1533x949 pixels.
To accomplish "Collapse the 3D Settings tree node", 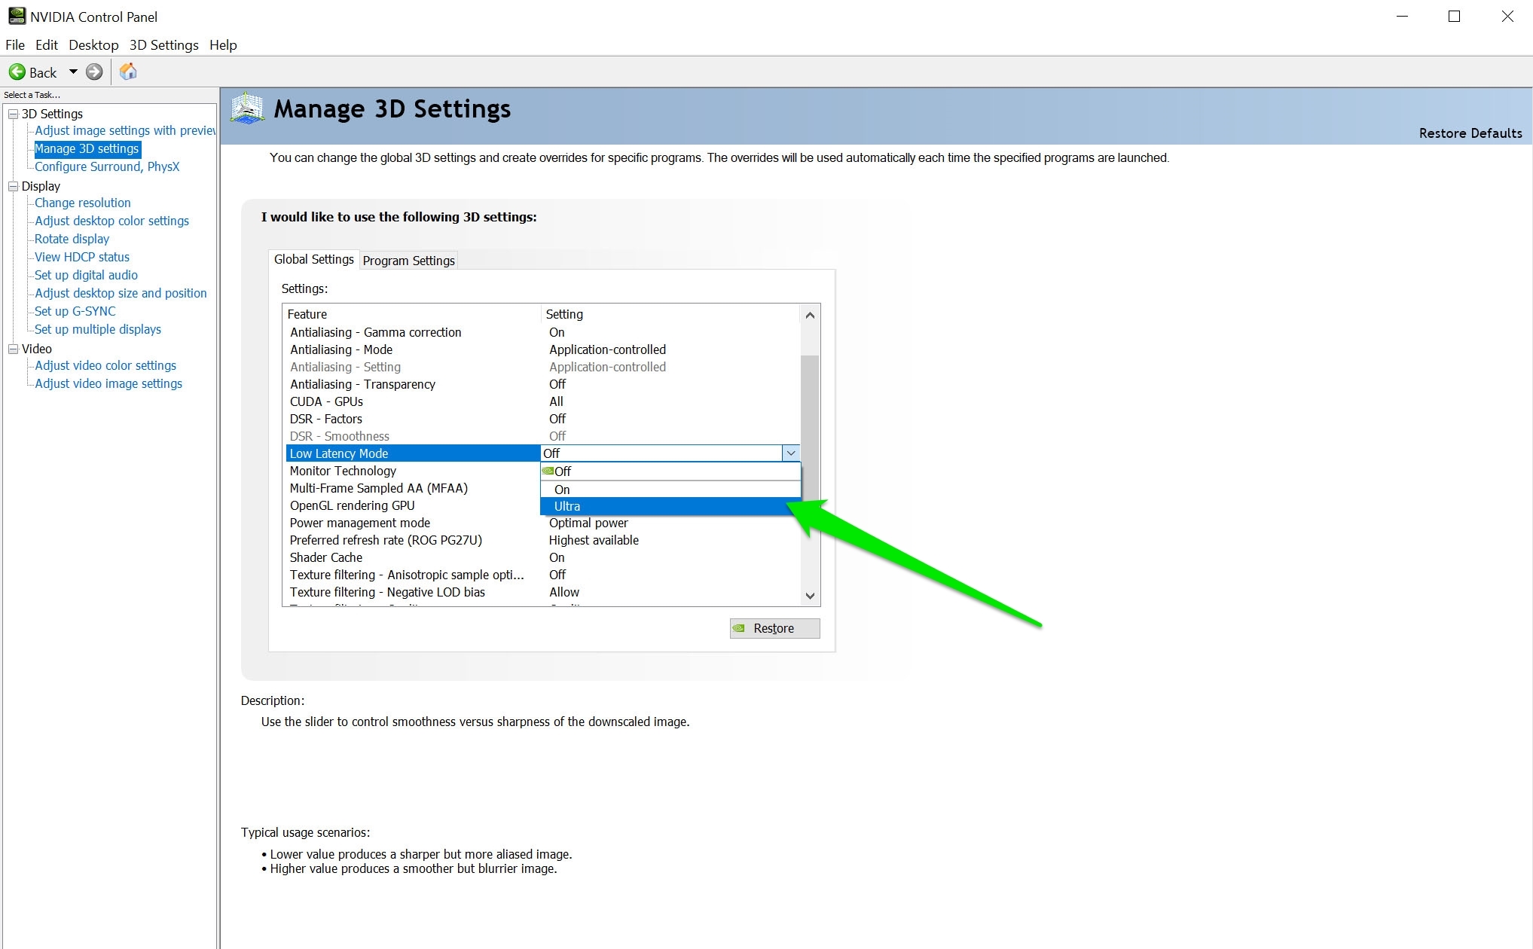I will click(13, 114).
